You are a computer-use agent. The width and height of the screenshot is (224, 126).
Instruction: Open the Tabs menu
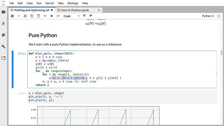[x=61, y=3]
